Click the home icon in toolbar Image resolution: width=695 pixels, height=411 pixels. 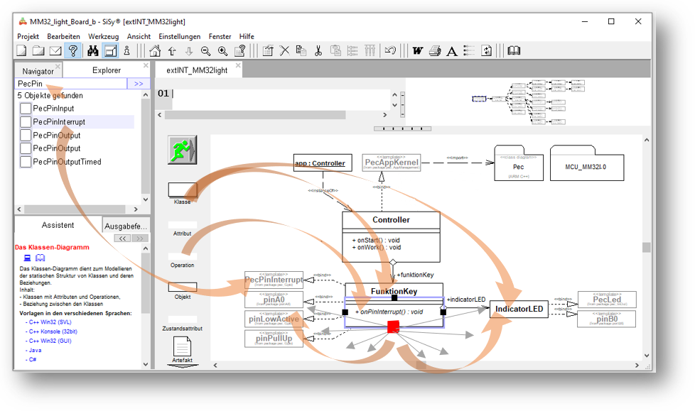tap(155, 51)
